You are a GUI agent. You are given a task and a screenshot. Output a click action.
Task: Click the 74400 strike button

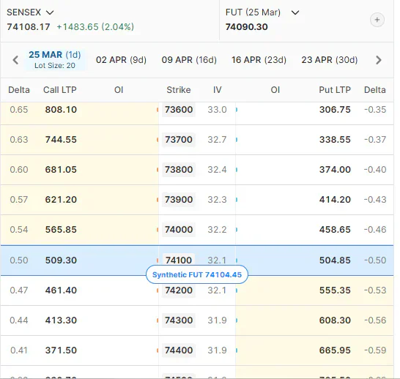coord(179,350)
